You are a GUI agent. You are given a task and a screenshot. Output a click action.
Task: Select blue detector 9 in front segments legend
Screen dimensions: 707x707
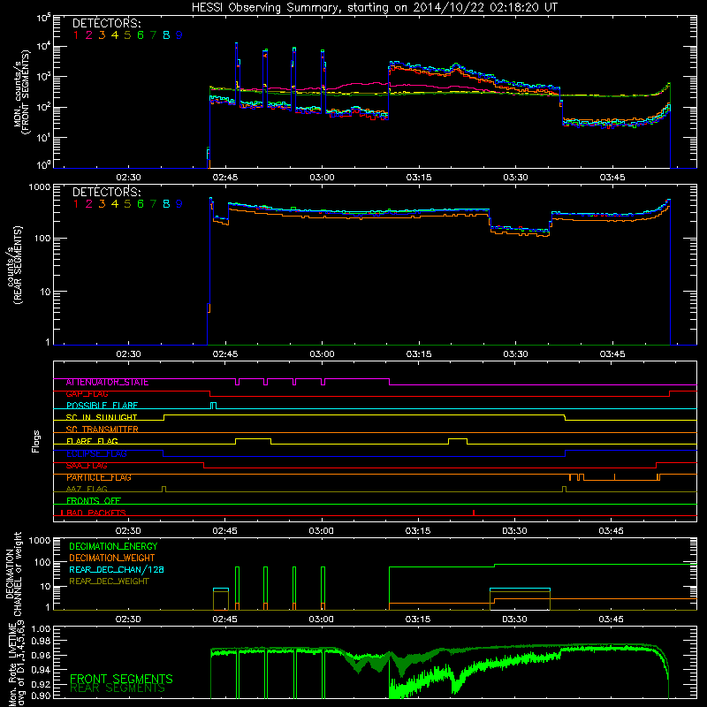[x=179, y=35]
